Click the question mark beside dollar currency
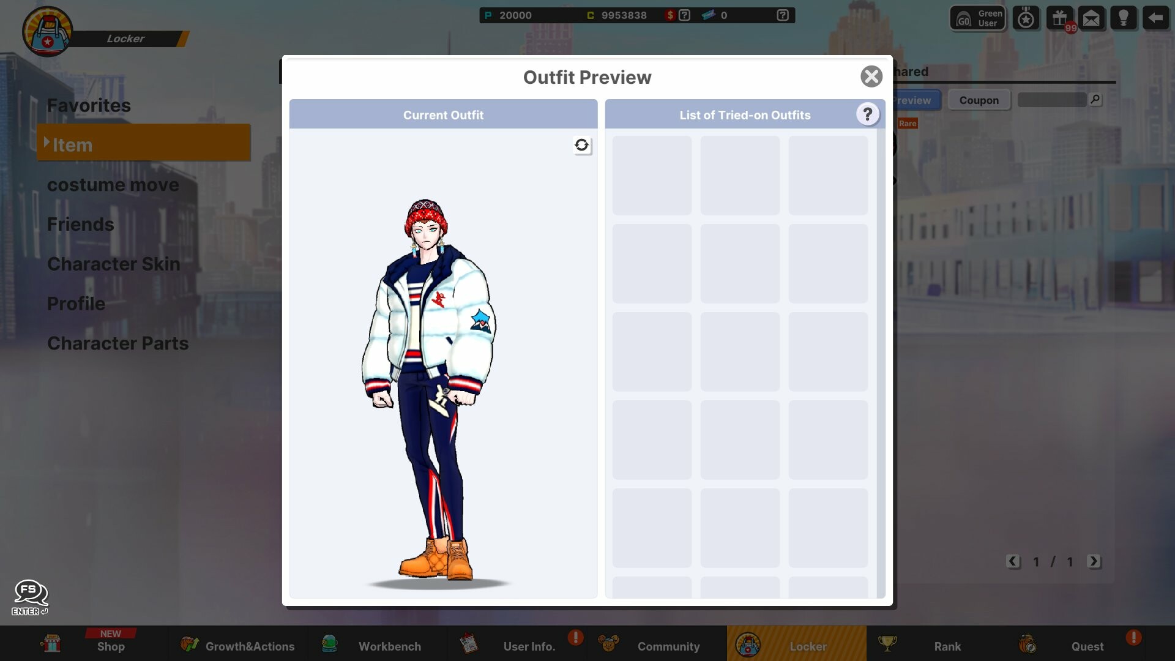Image resolution: width=1175 pixels, height=661 pixels. tap(685, 15)
